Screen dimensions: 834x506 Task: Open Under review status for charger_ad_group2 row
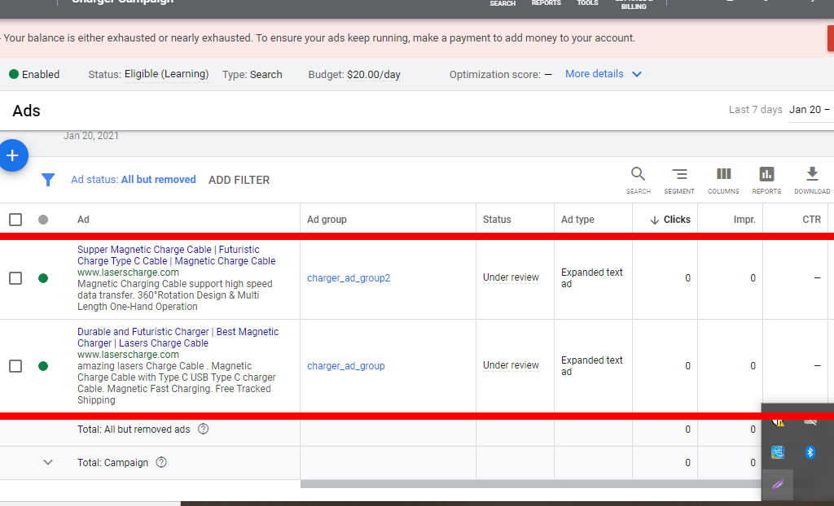click(x=511, y=277)
